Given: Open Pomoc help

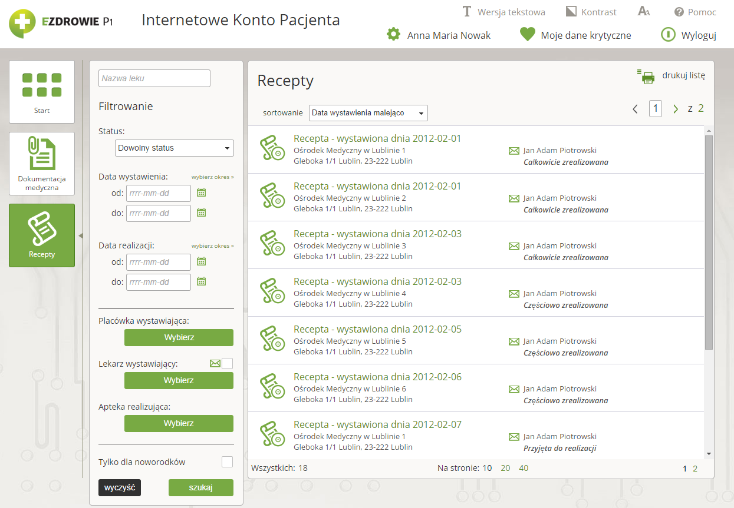Looking at the screenshot, I should [695, 12].
